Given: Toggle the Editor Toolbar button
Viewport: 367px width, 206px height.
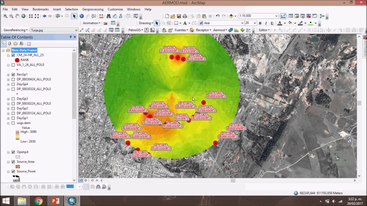Looking at the screenshot, I should (283, 16).
